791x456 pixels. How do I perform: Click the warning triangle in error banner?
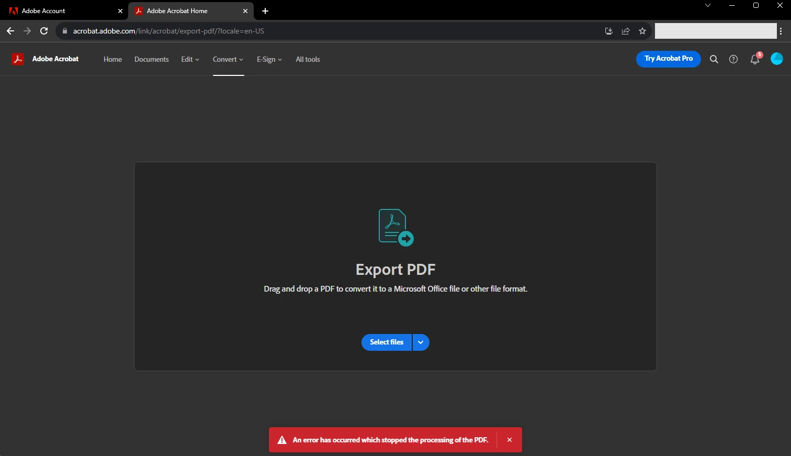pos(282,440)
